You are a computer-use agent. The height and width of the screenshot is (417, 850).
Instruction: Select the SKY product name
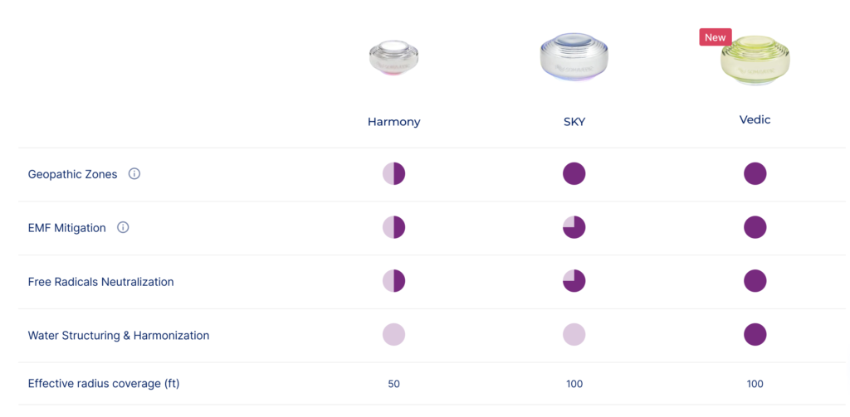click(x=574, y=122)
